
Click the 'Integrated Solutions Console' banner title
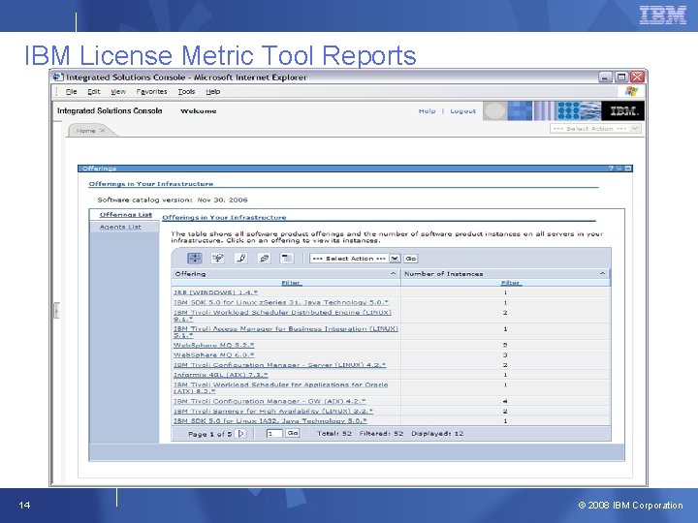(110, 110)
